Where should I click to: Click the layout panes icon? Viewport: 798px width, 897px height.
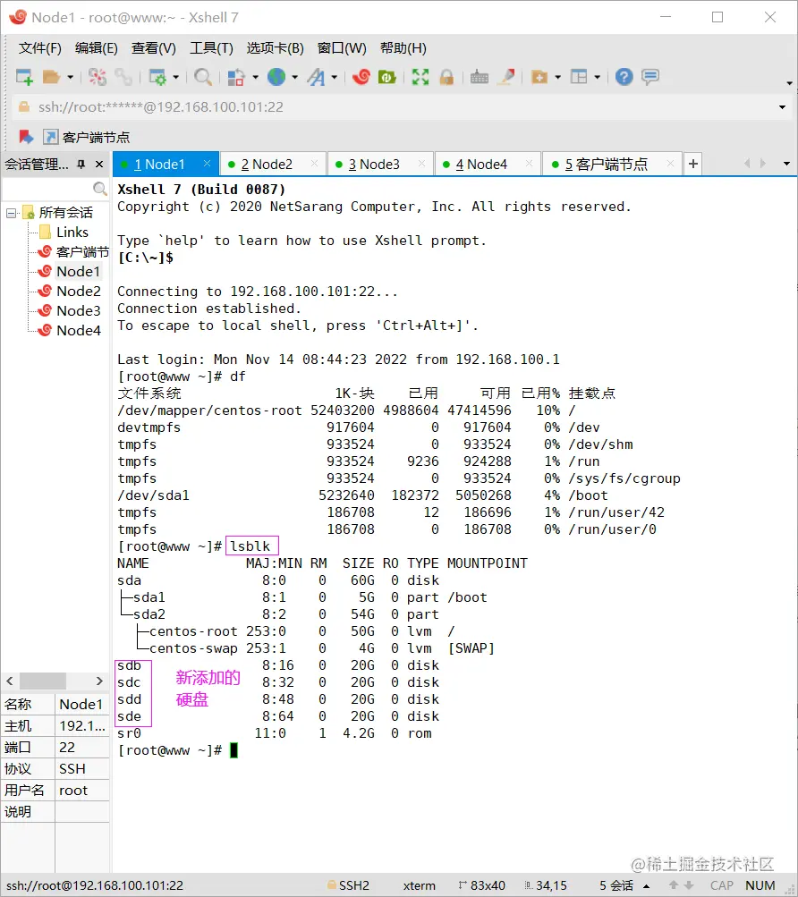point(579,77)
